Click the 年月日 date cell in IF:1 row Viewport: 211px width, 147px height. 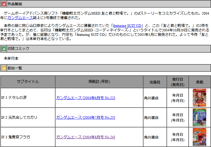pyautogui.click(x=178, y=98)
